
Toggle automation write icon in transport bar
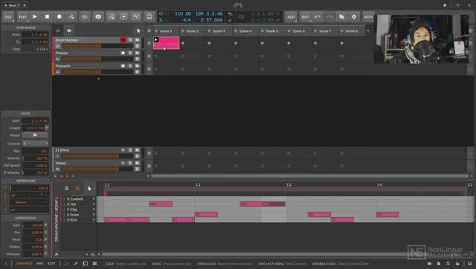pyautogui.click(x=71, y=16)
